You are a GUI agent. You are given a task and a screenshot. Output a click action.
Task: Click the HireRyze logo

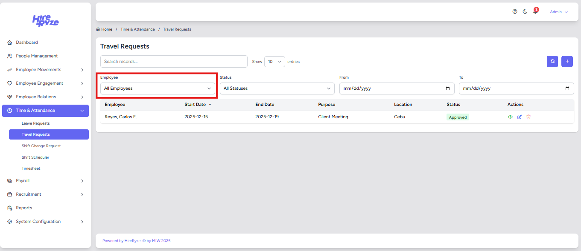[46, 20]
